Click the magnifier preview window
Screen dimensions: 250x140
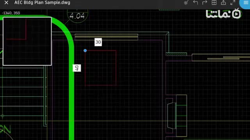tap(27, 41)
